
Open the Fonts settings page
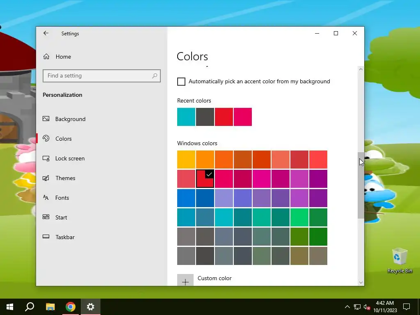click(62, 198)
